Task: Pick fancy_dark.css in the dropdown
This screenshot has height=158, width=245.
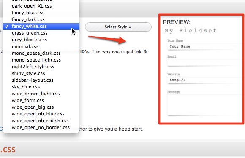Action: (x=41, y=19)
